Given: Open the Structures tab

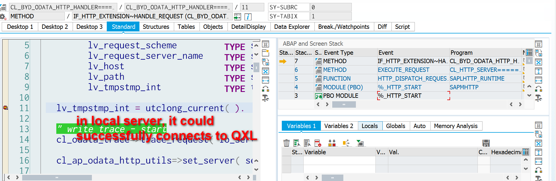Looking at the screenshot, I should tap(156, 27).
